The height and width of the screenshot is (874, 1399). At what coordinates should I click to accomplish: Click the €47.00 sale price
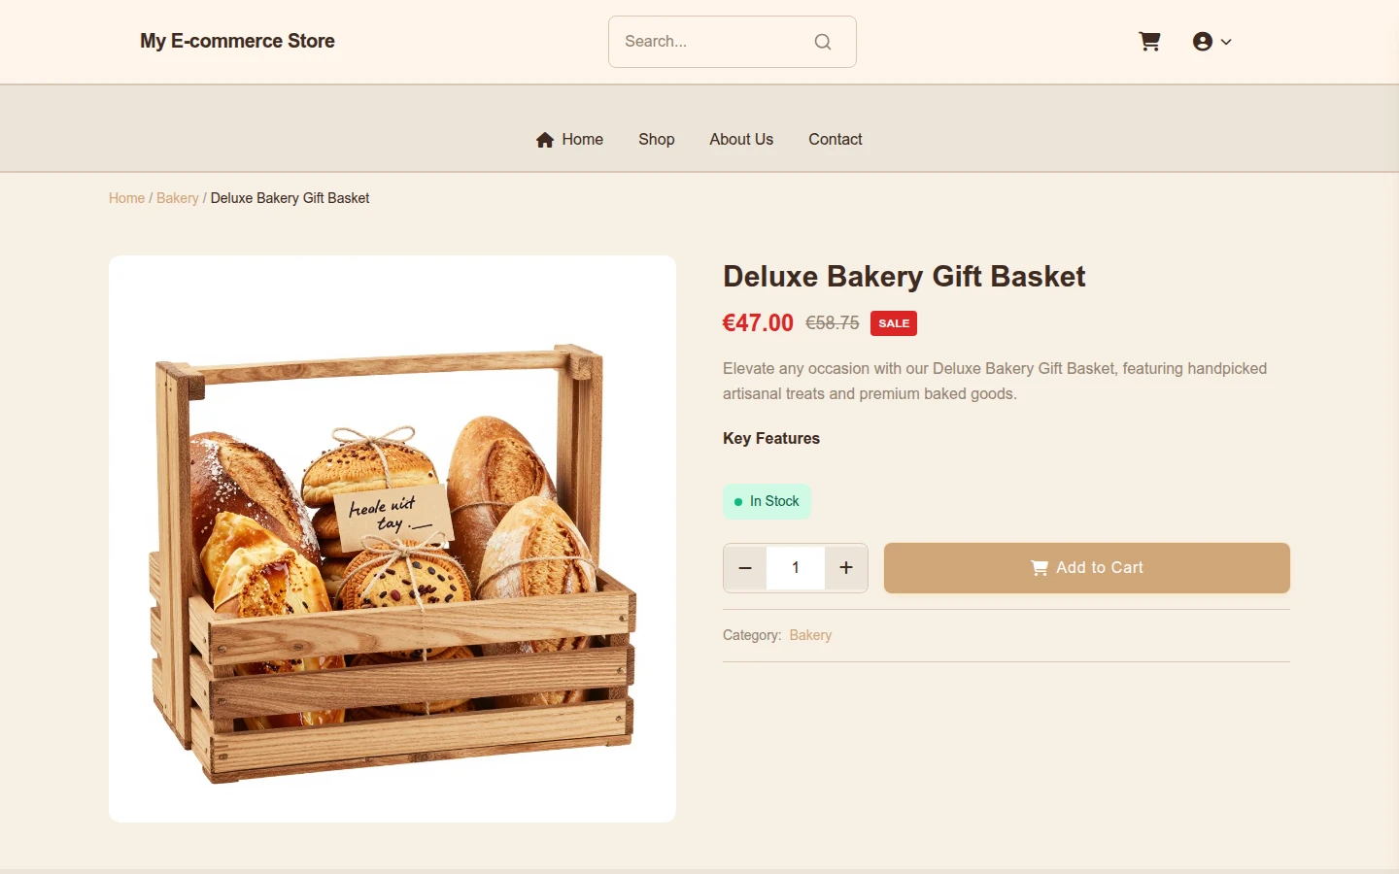(x=758, y=322)
